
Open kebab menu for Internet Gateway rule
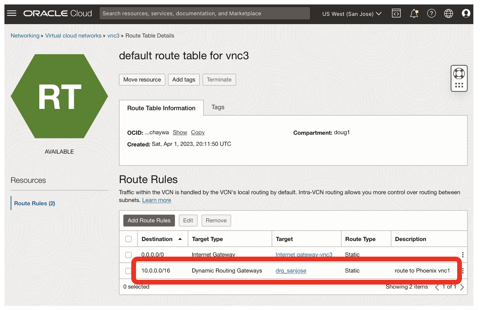(x=462, y=255)
